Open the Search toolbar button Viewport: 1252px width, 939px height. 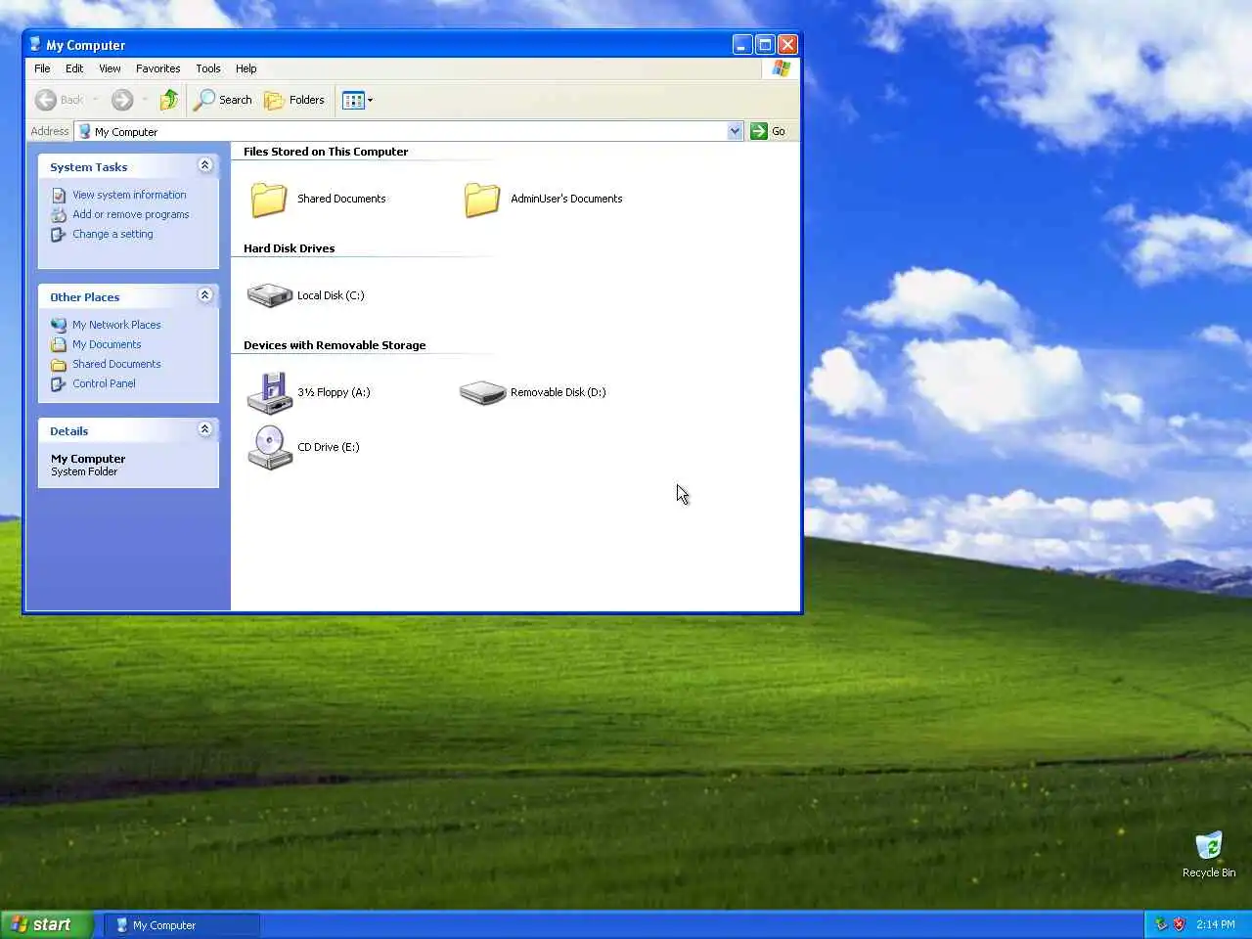(x=223, y=100)
